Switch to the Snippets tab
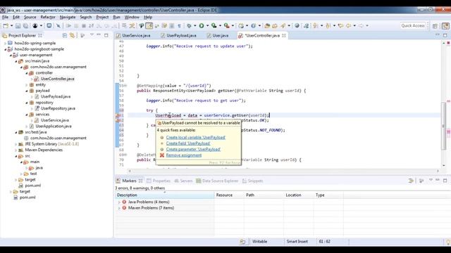This screenshot has height=253, width=451. click(252, 181)
